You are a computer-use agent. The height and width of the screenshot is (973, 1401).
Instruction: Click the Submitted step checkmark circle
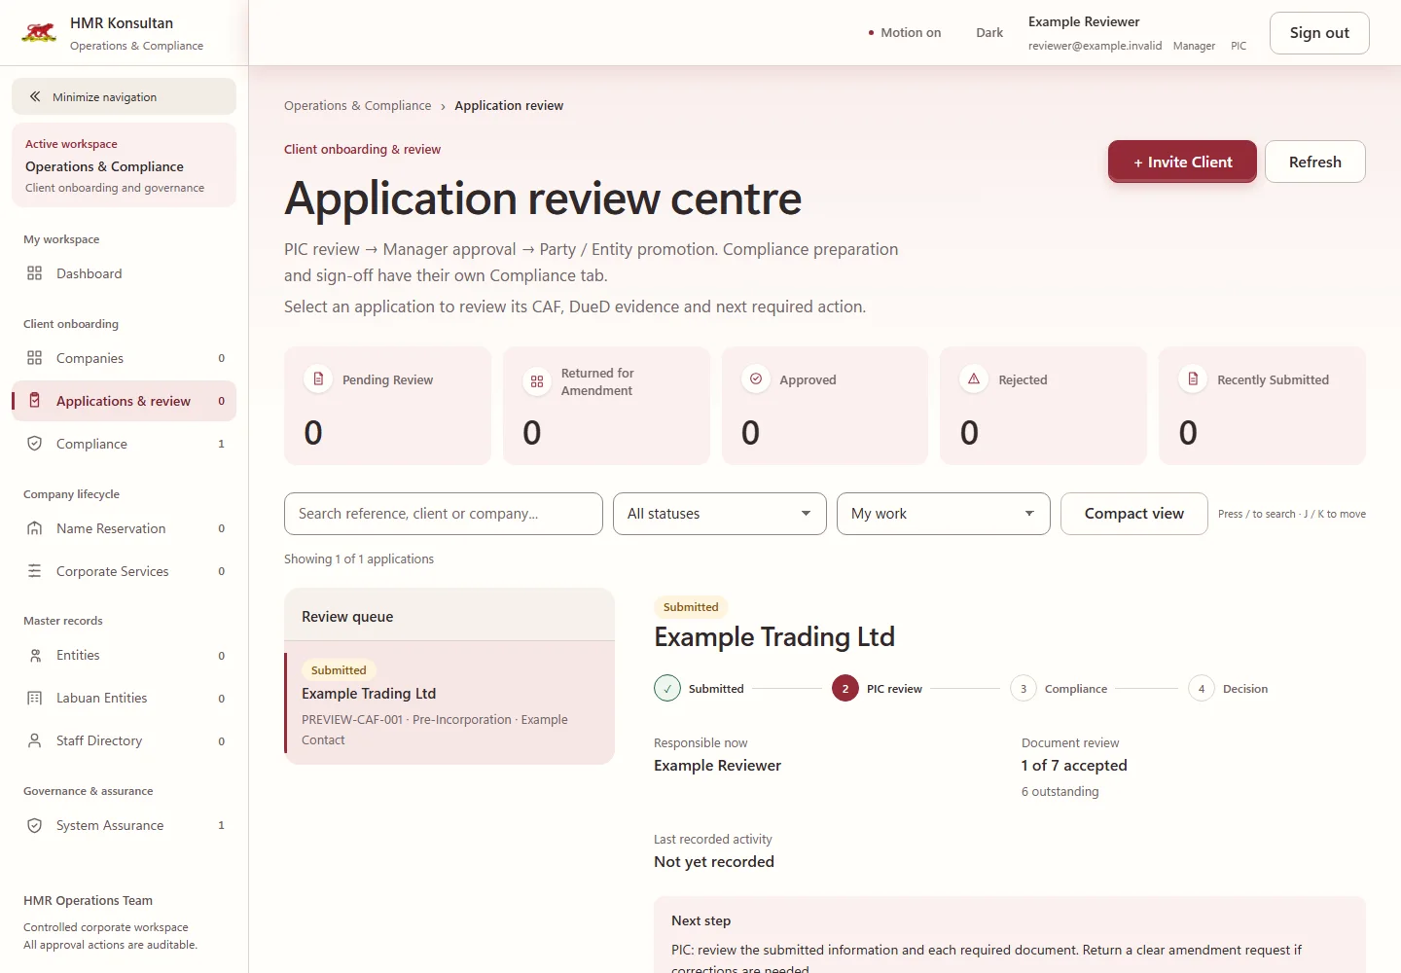click(667, 688)
